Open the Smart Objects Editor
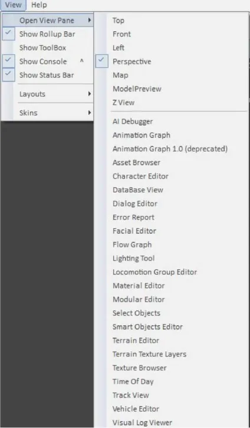 [172, 326]
